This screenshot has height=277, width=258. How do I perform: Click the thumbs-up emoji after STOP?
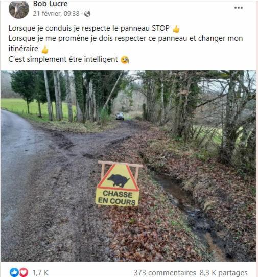pyautogui.click(x=176, y=29)
